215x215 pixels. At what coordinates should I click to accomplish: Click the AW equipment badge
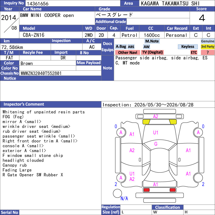(146, 47)
